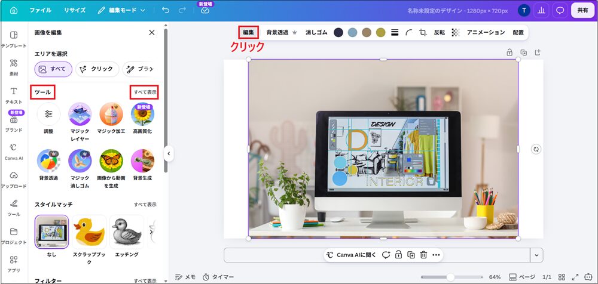Open transparency checkerboard icon
The width and height of the screenshot is (598, 284).
[x=455, y=32]
